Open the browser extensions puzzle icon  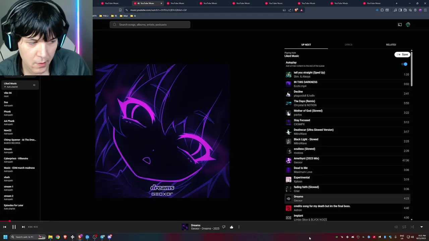[x=382, y=10]
